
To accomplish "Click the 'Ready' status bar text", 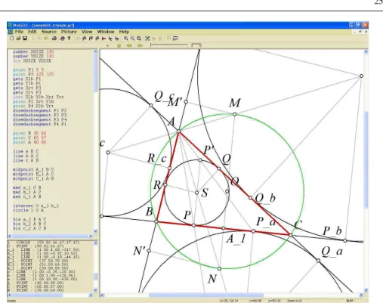I will point(11,301).
